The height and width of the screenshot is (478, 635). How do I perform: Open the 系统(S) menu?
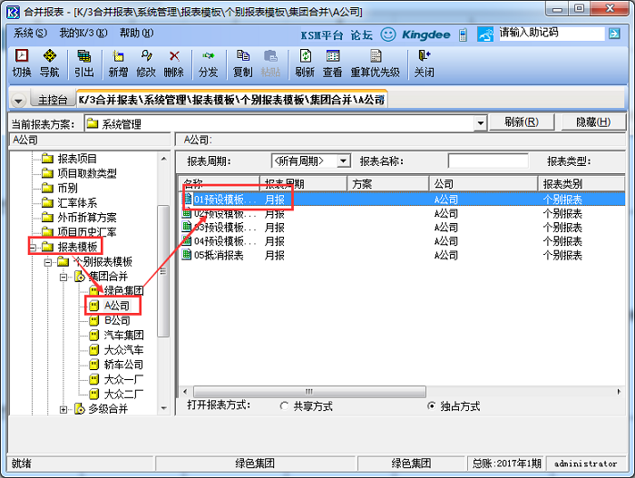click(30, 33)
